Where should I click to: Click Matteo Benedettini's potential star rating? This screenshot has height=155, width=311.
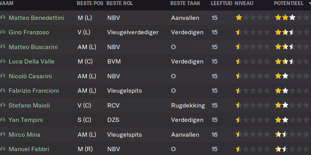[x=292, y=18]
